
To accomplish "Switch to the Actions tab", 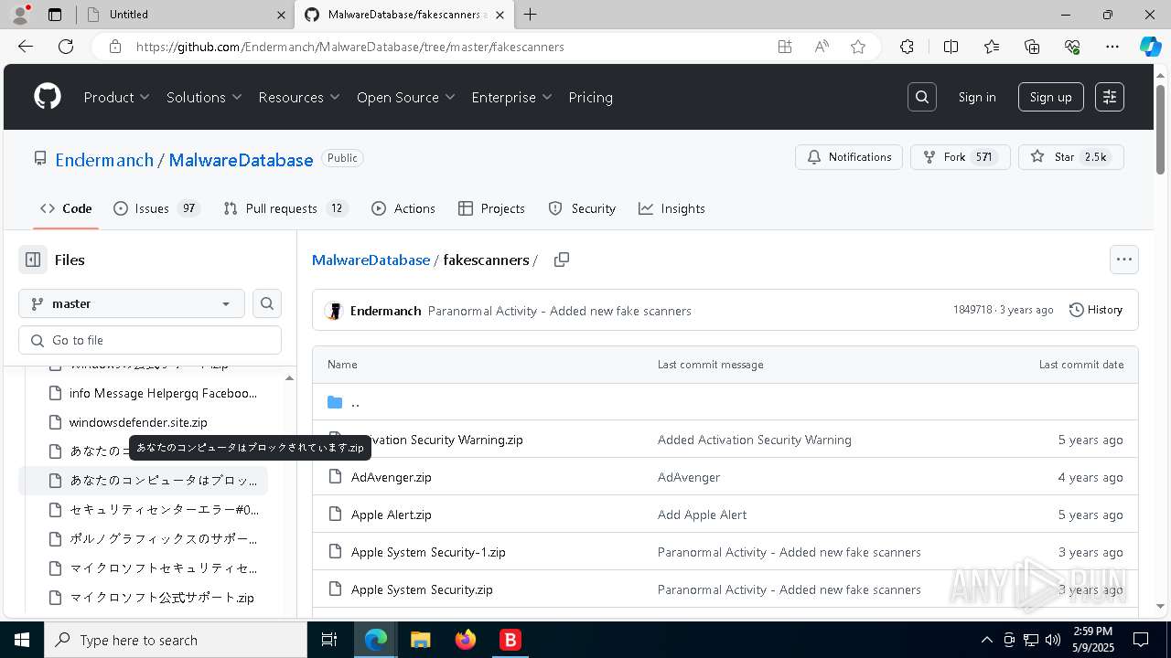I will click(403, 208).
